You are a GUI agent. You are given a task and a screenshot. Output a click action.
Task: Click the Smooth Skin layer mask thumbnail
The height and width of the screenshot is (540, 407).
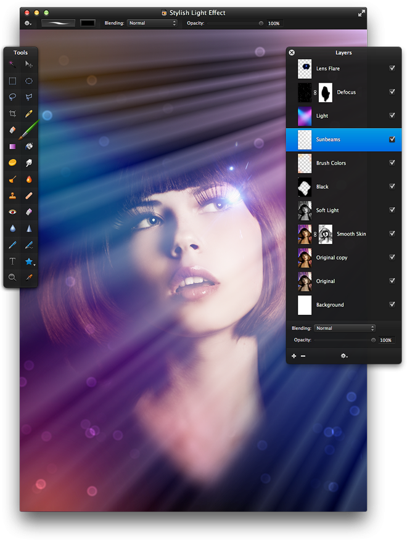pos(326,234)
